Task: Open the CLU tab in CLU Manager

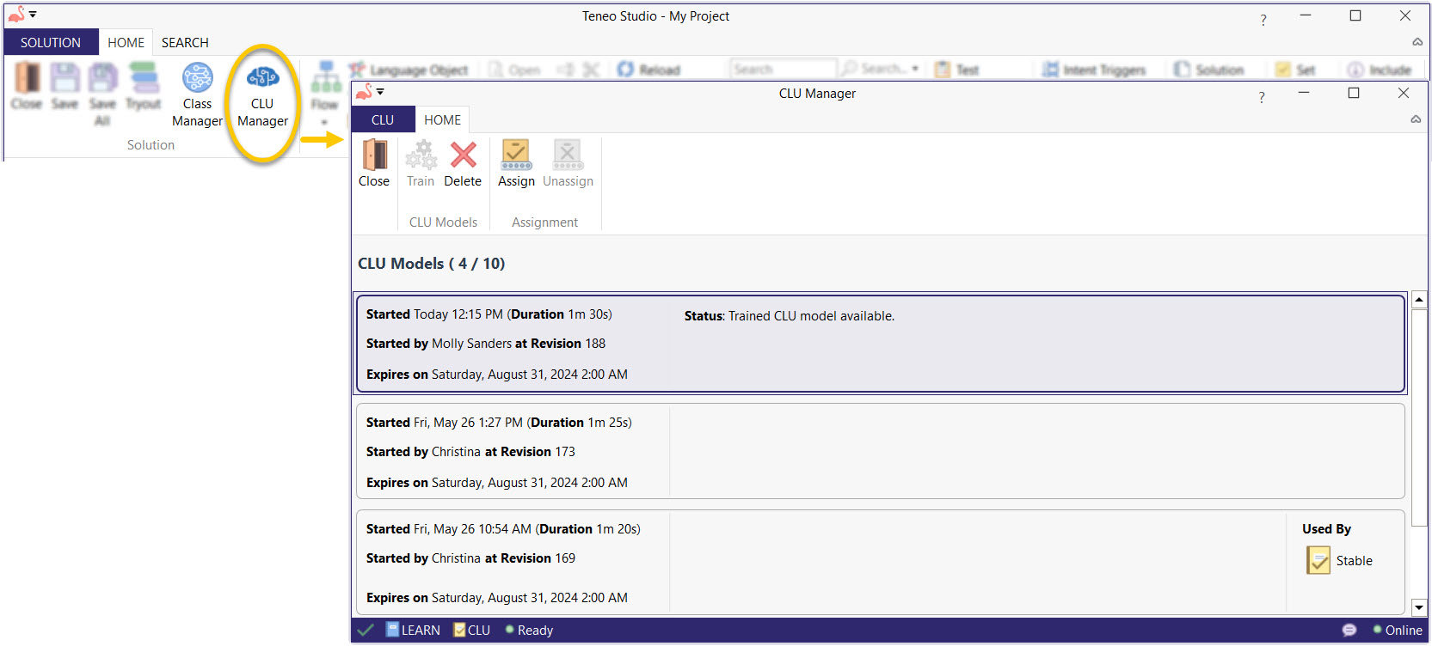Action: point(383,120)
